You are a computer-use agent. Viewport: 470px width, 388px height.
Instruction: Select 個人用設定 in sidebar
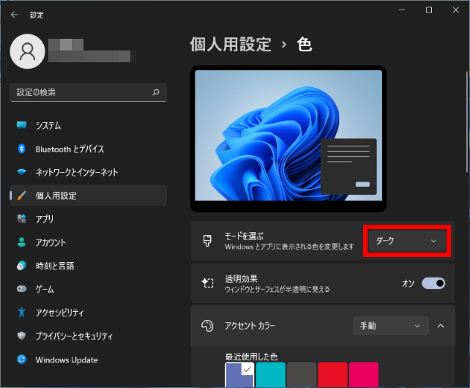[x=89, y=195]
